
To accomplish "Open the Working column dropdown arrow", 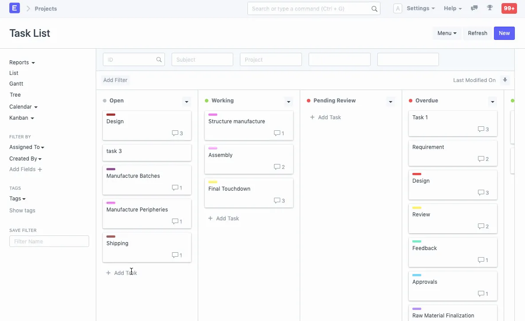I will (289, 102).
